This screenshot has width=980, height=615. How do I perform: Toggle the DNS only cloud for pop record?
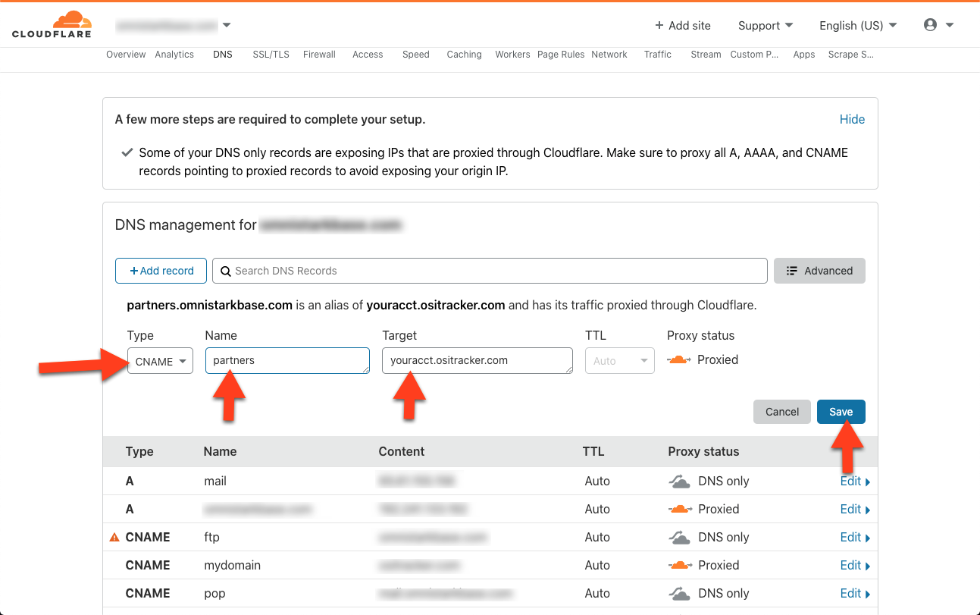(680, 593)
